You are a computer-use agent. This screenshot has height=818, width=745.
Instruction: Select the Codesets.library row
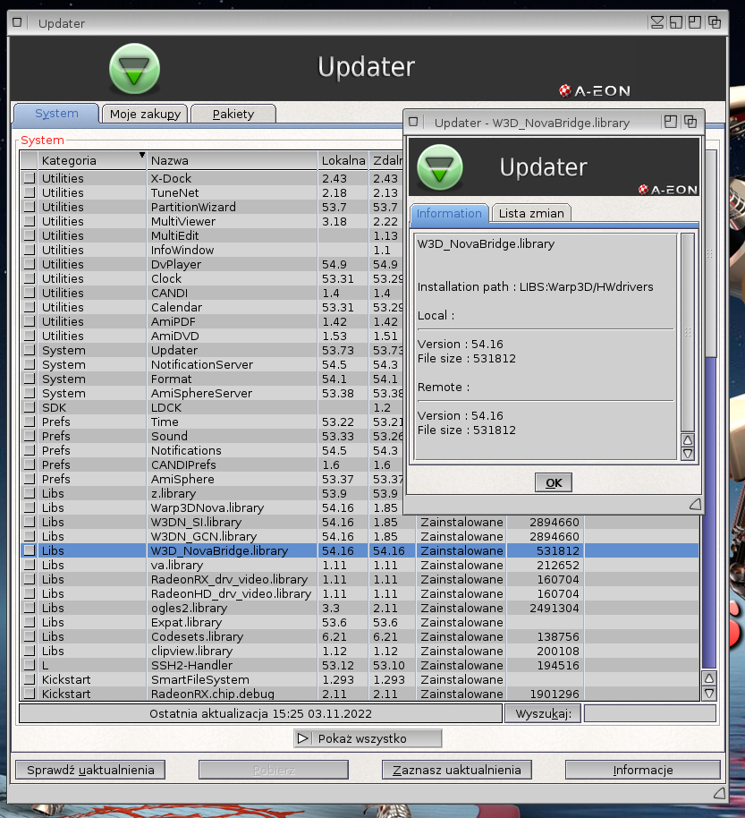[x=360, y=636]
